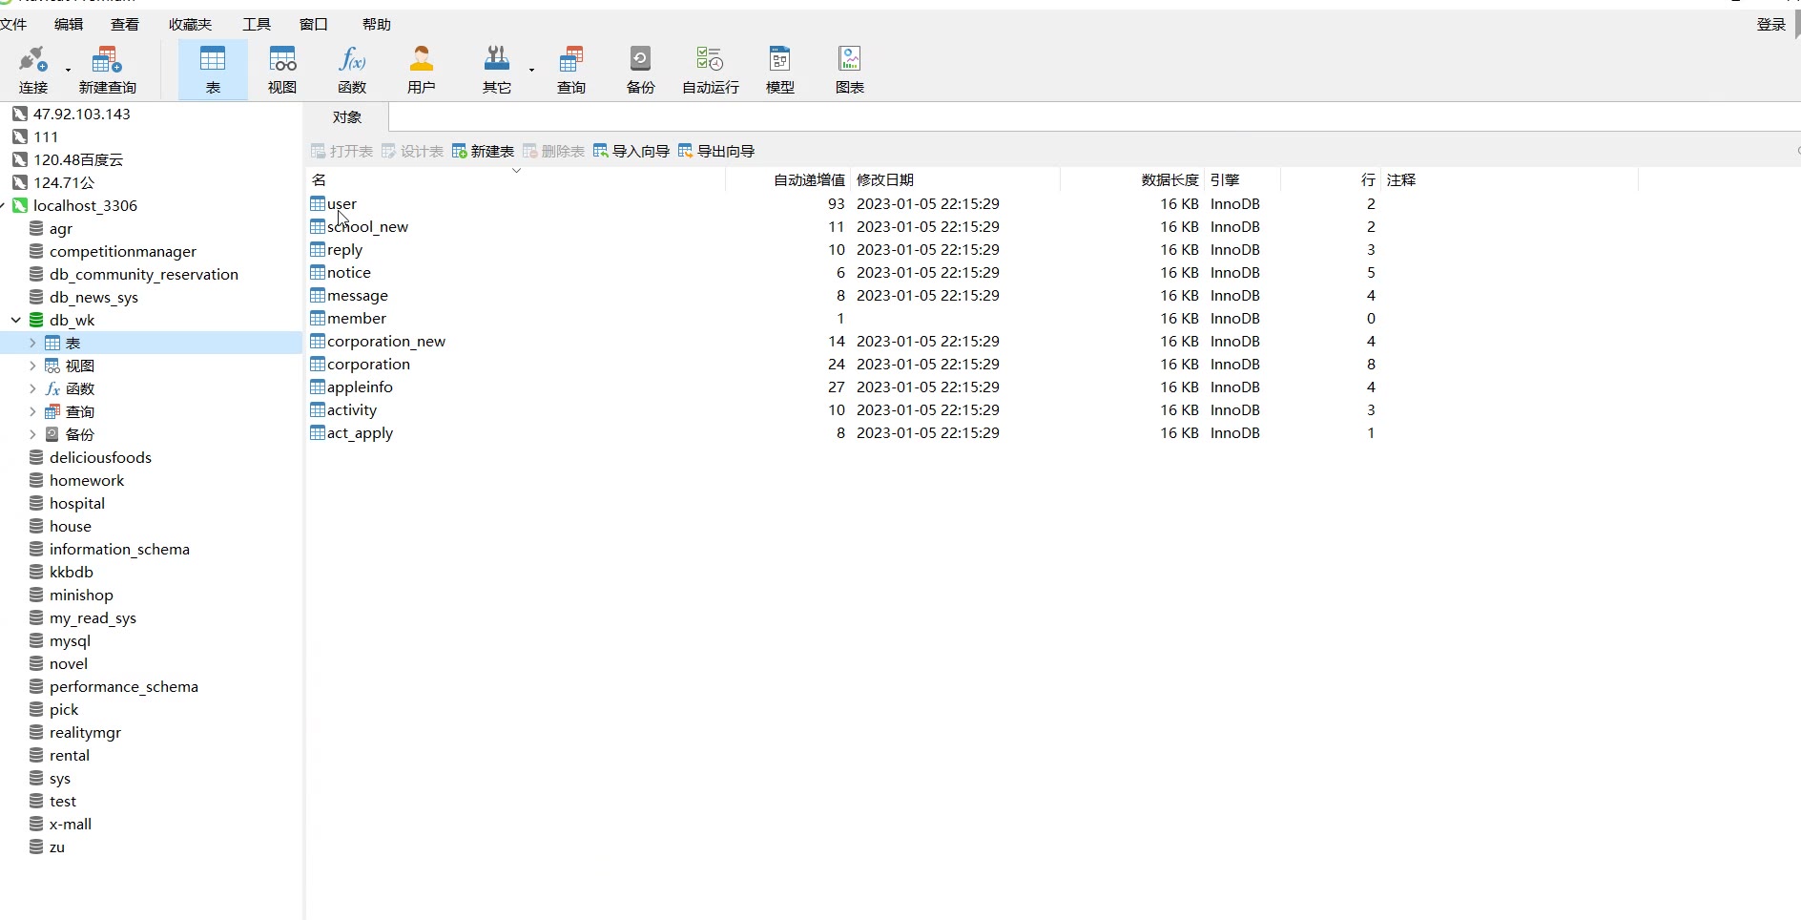This screenshot has width=1801, height=920.
Task: Click the 导入向导 button
Action: pos(631,151)
